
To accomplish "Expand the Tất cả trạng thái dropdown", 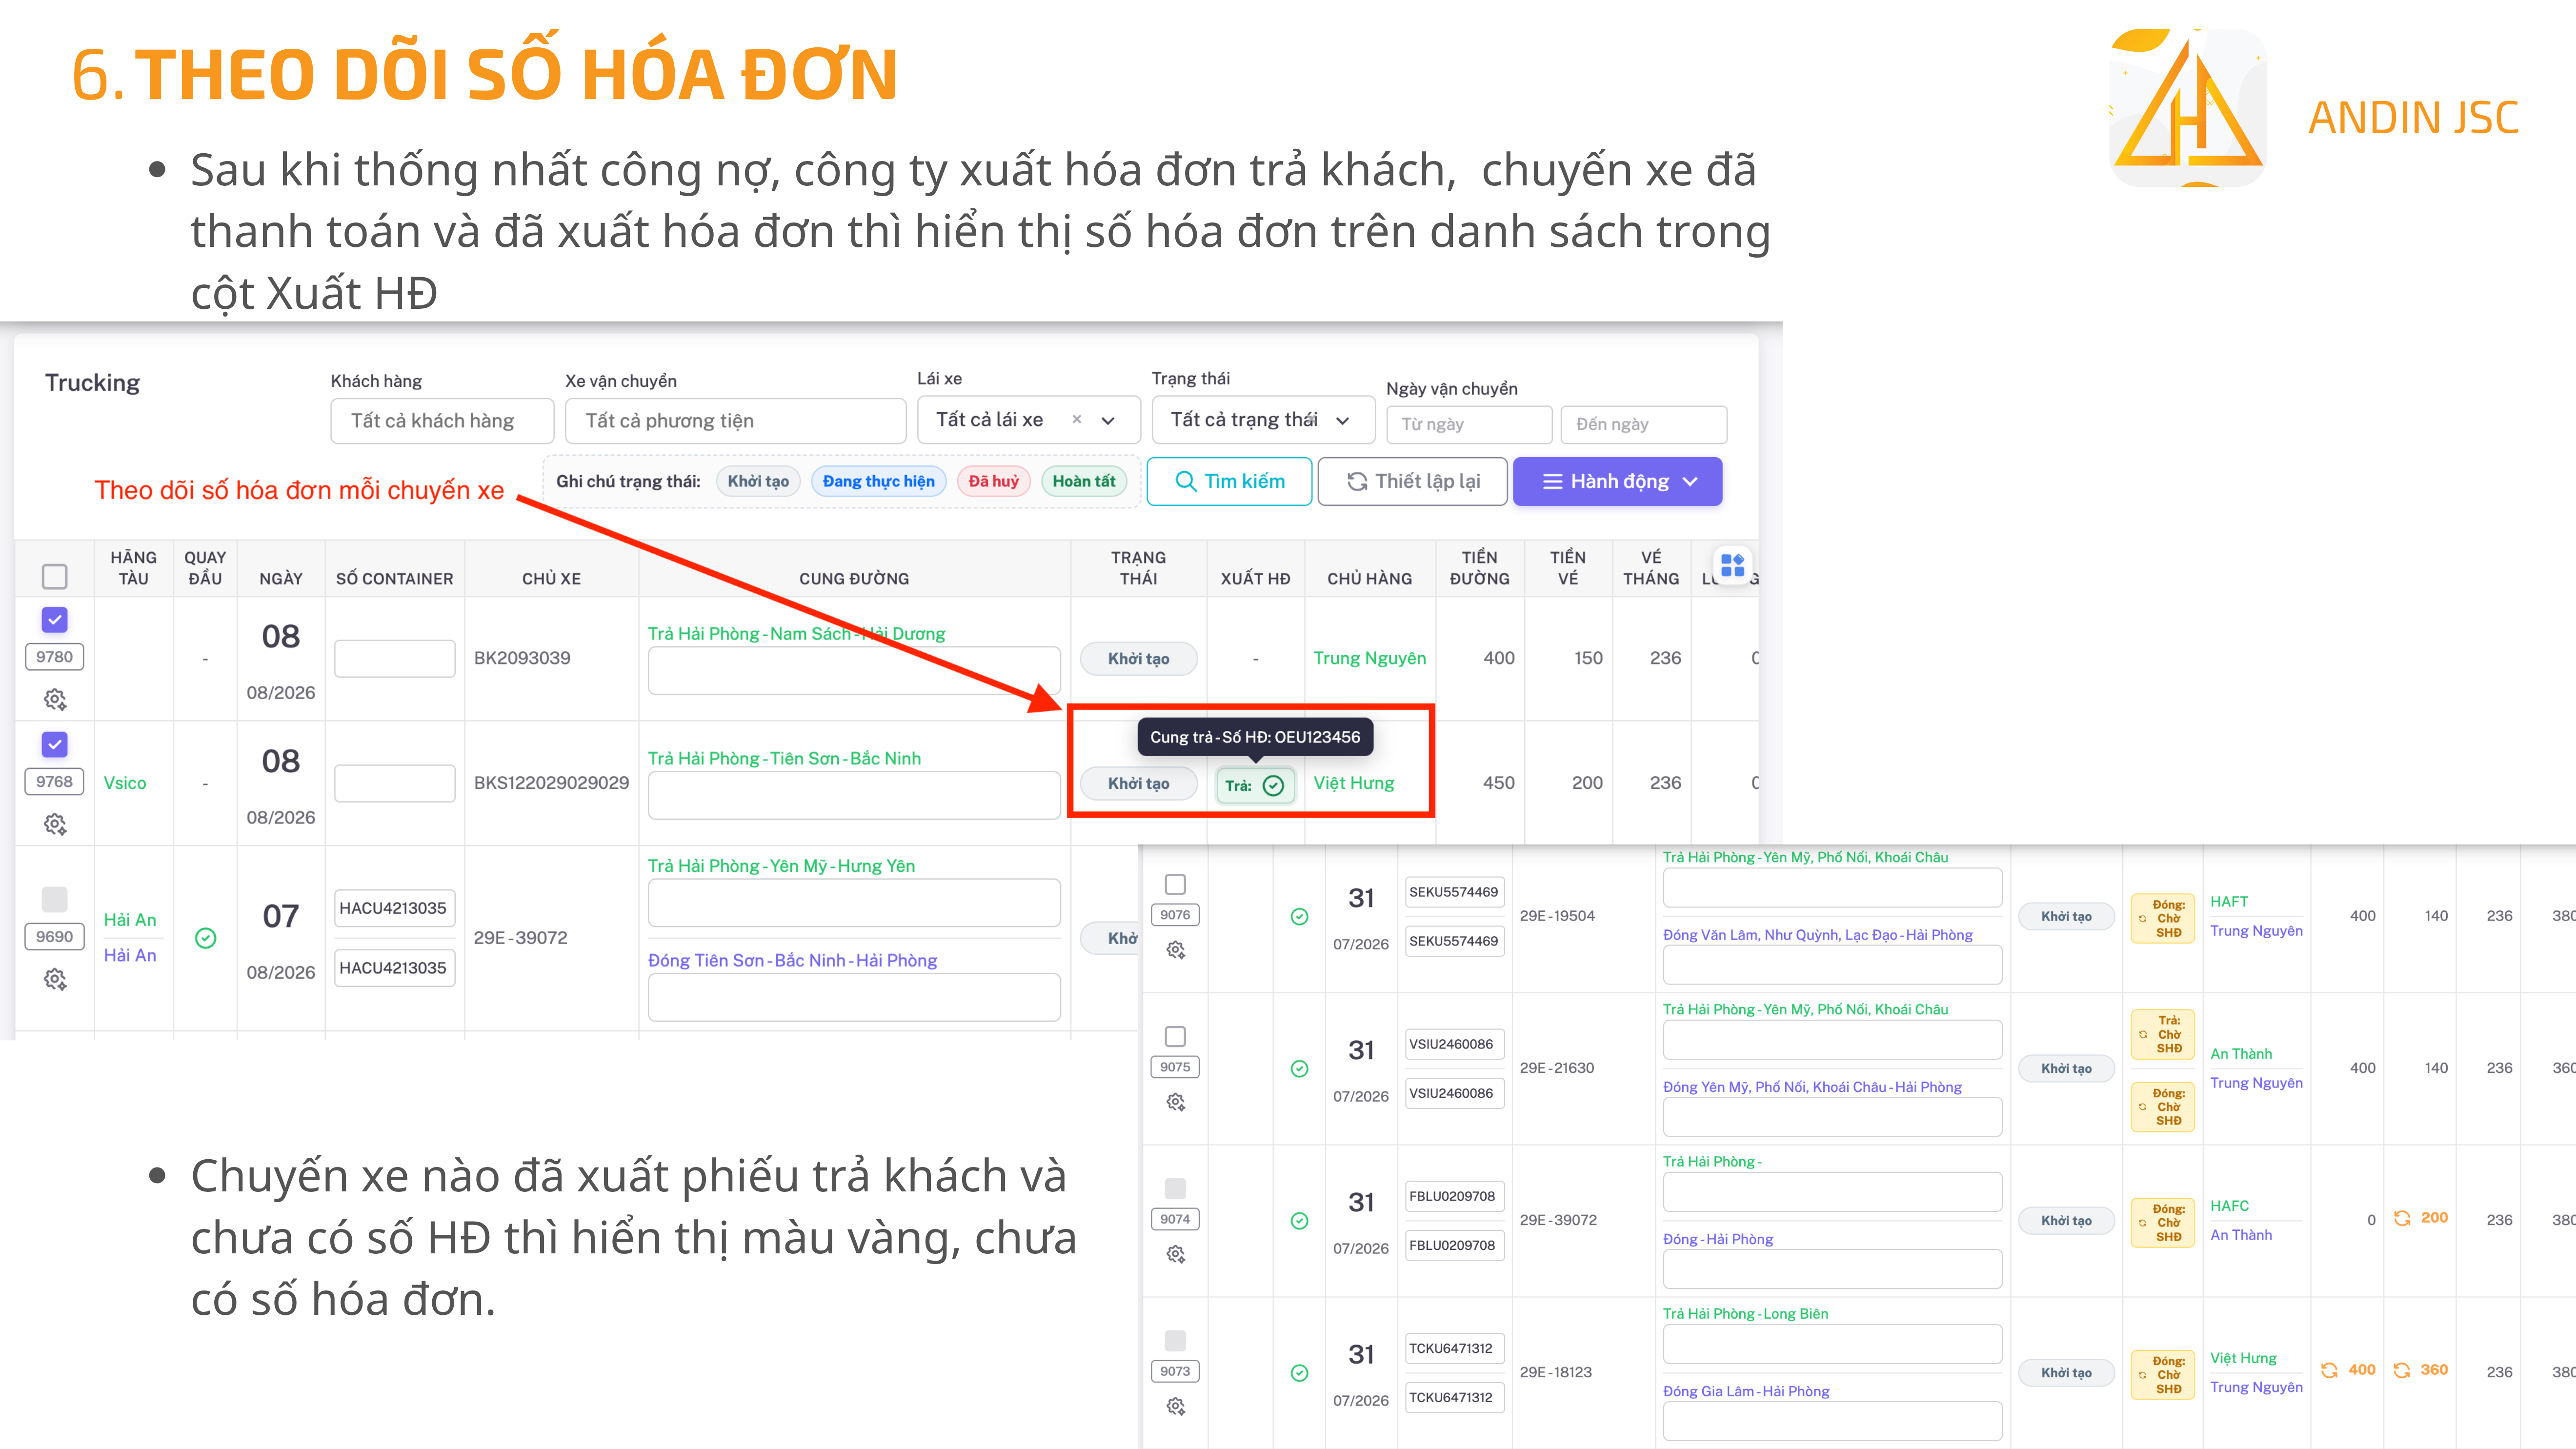I will [1263, 420].
